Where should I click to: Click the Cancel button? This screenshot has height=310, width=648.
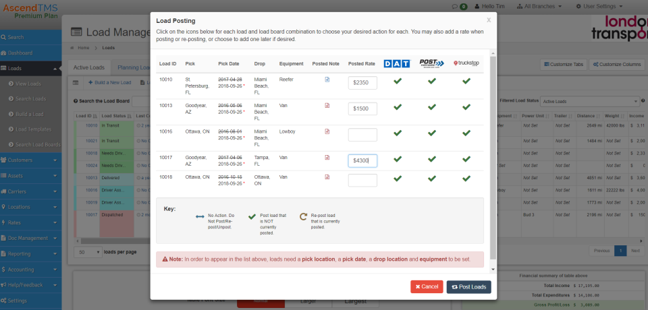[x=427, y=287]
